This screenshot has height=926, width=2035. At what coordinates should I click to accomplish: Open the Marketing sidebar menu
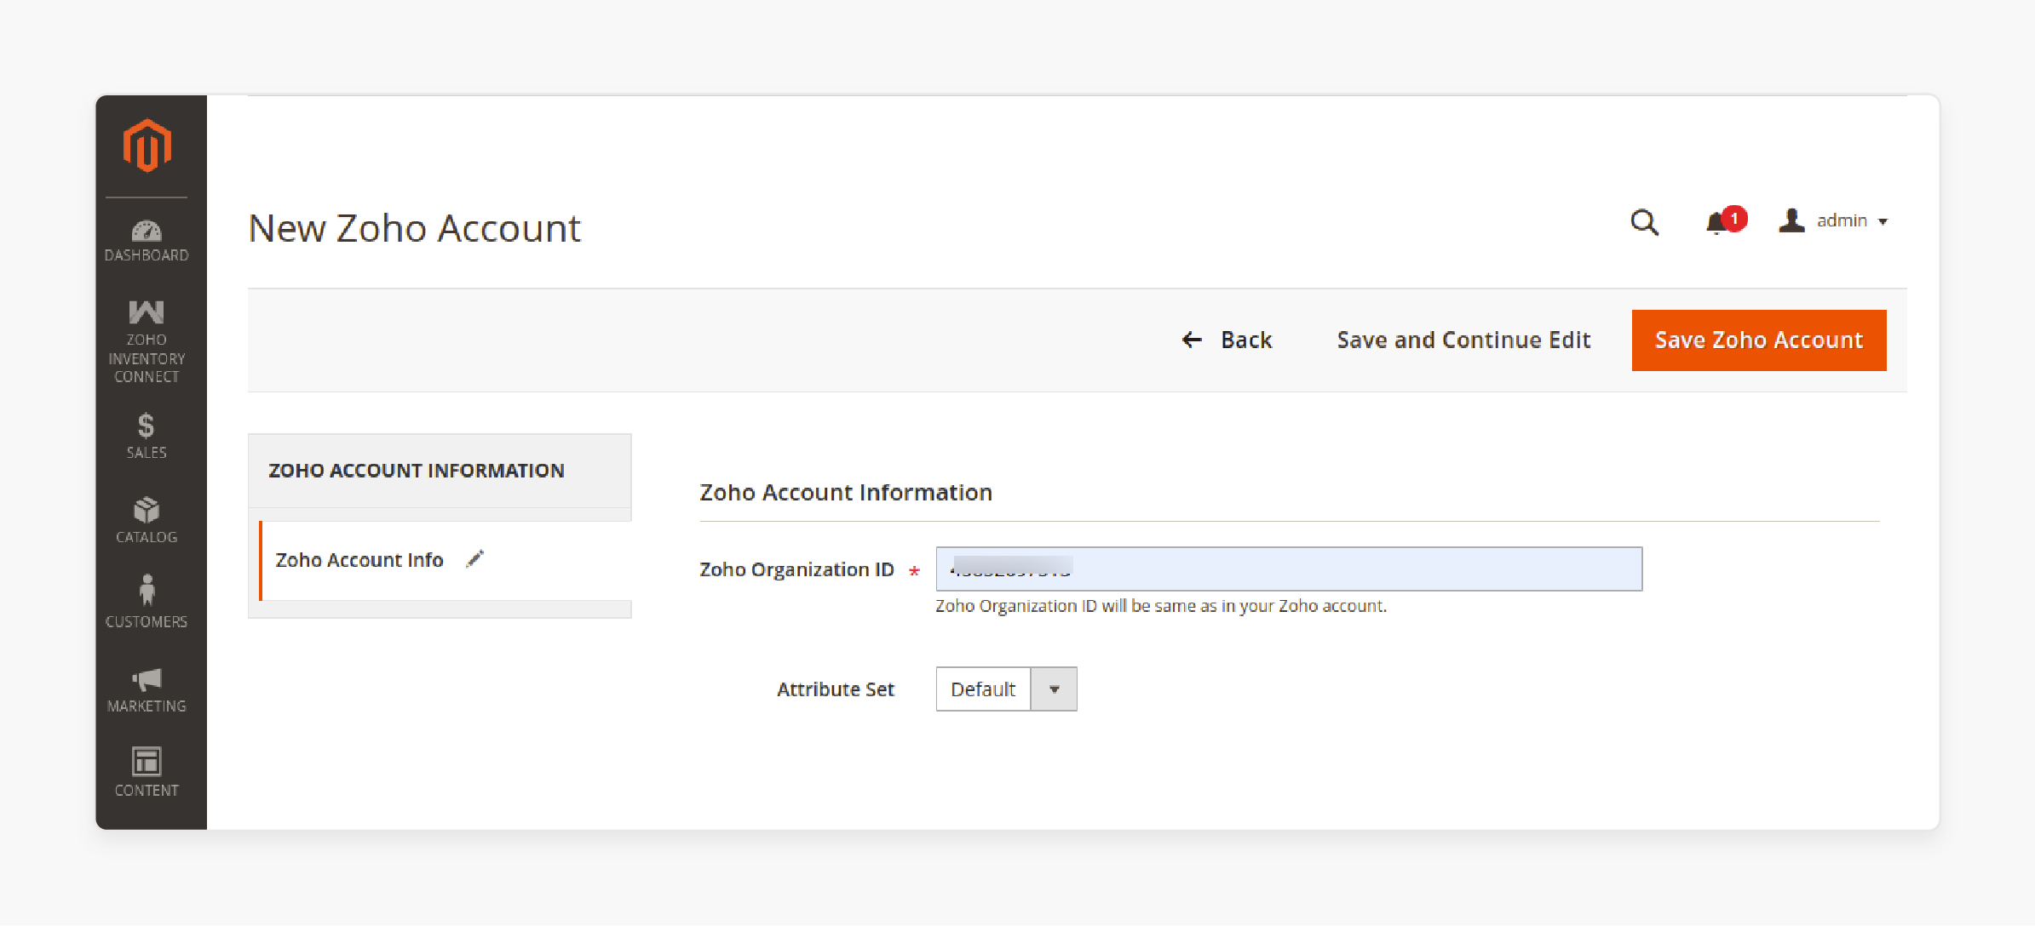pos(147,690)
